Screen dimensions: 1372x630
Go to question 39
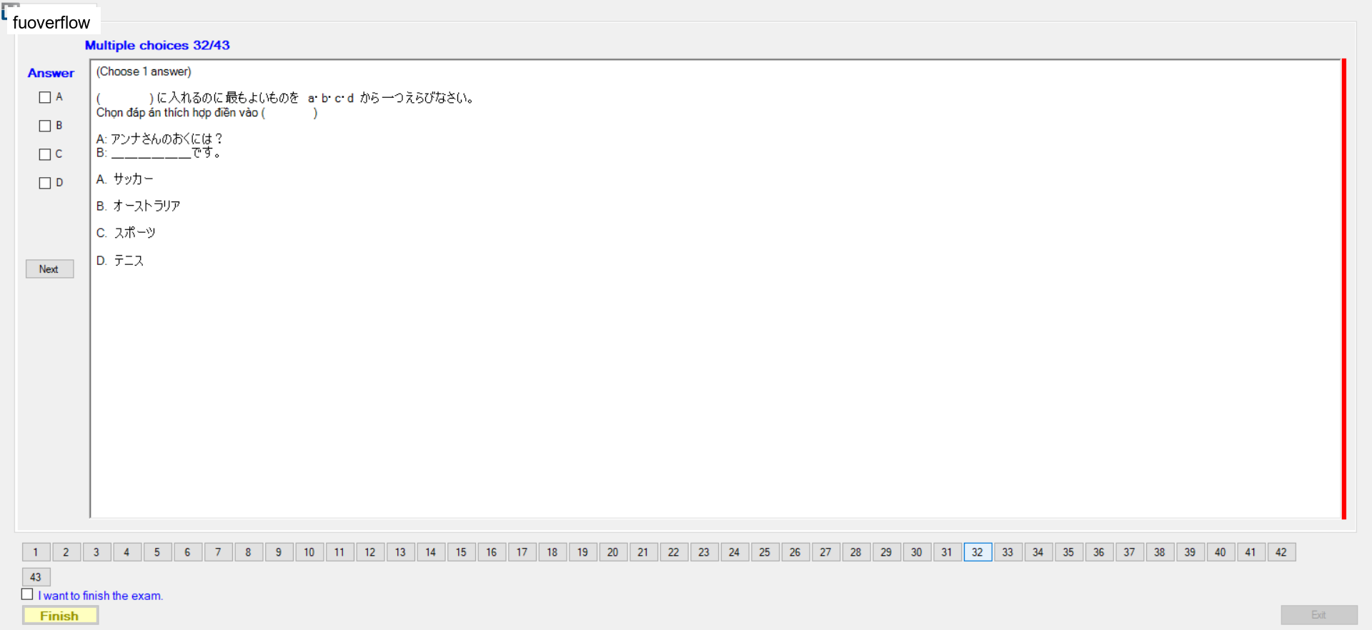tap(1190, 552)
